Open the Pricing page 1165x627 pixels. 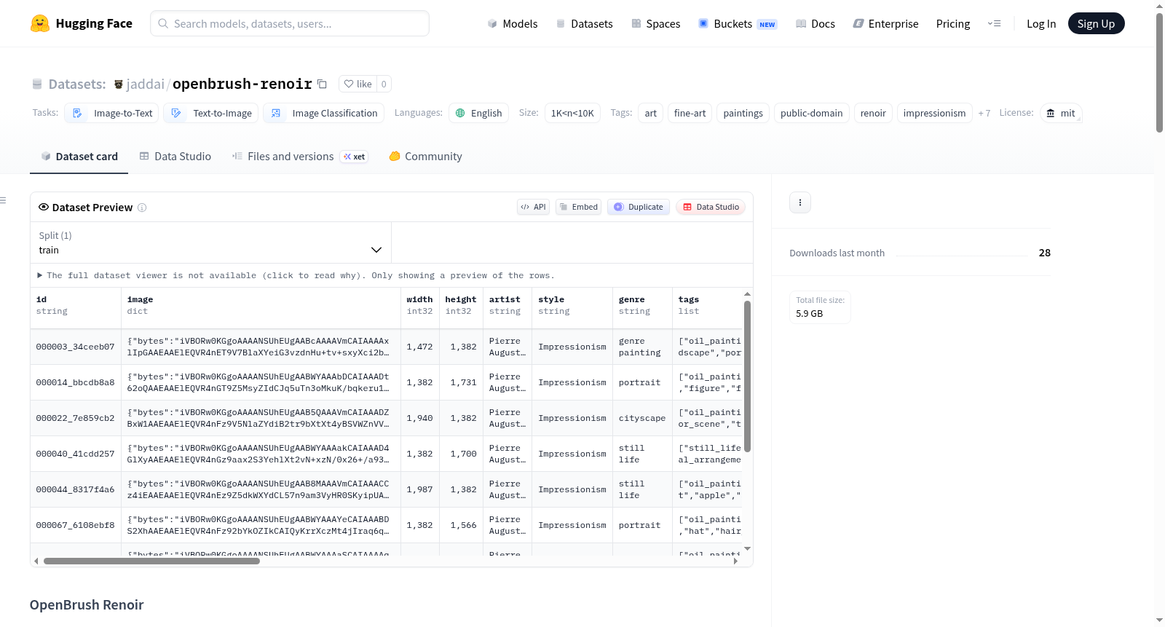[953, 23]
